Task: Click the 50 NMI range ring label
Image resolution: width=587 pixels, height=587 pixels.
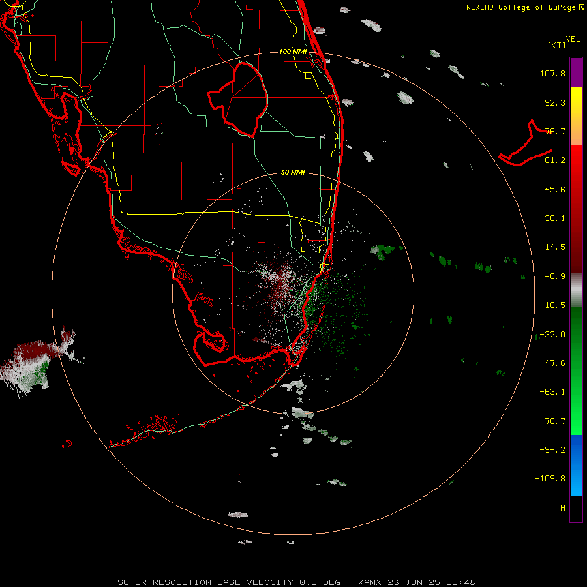Action: click(x=293, y=173)
